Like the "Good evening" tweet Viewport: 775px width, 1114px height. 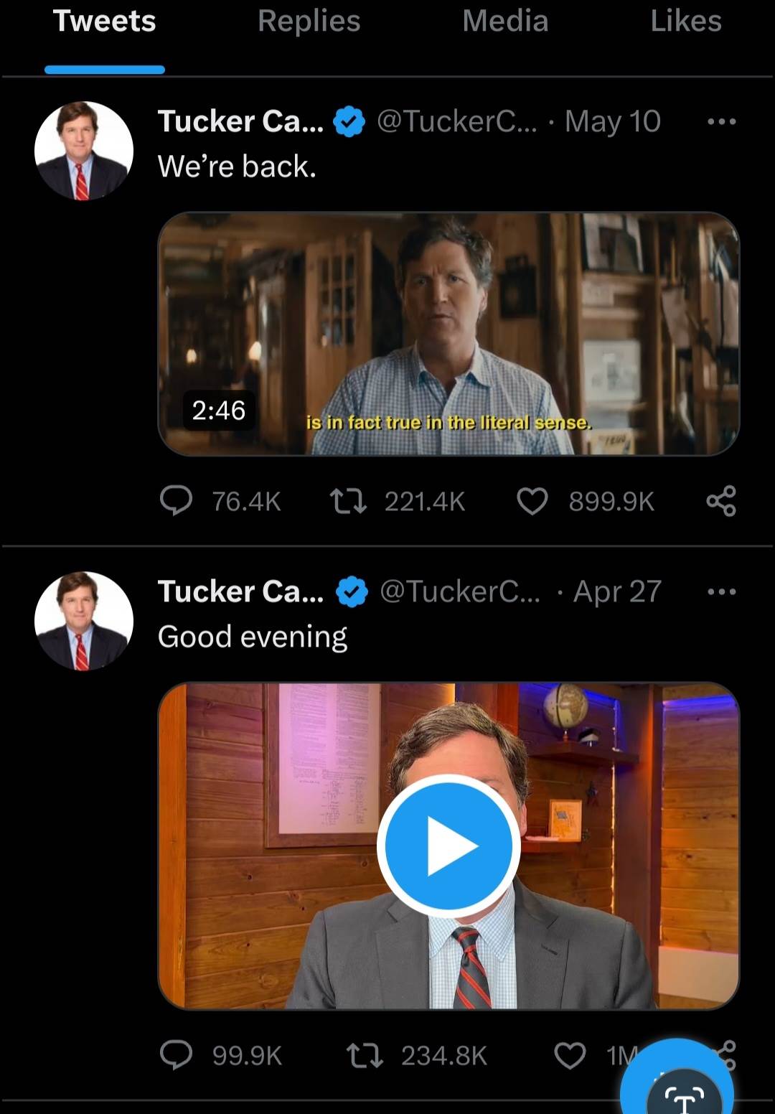[x=570, y=1055]
